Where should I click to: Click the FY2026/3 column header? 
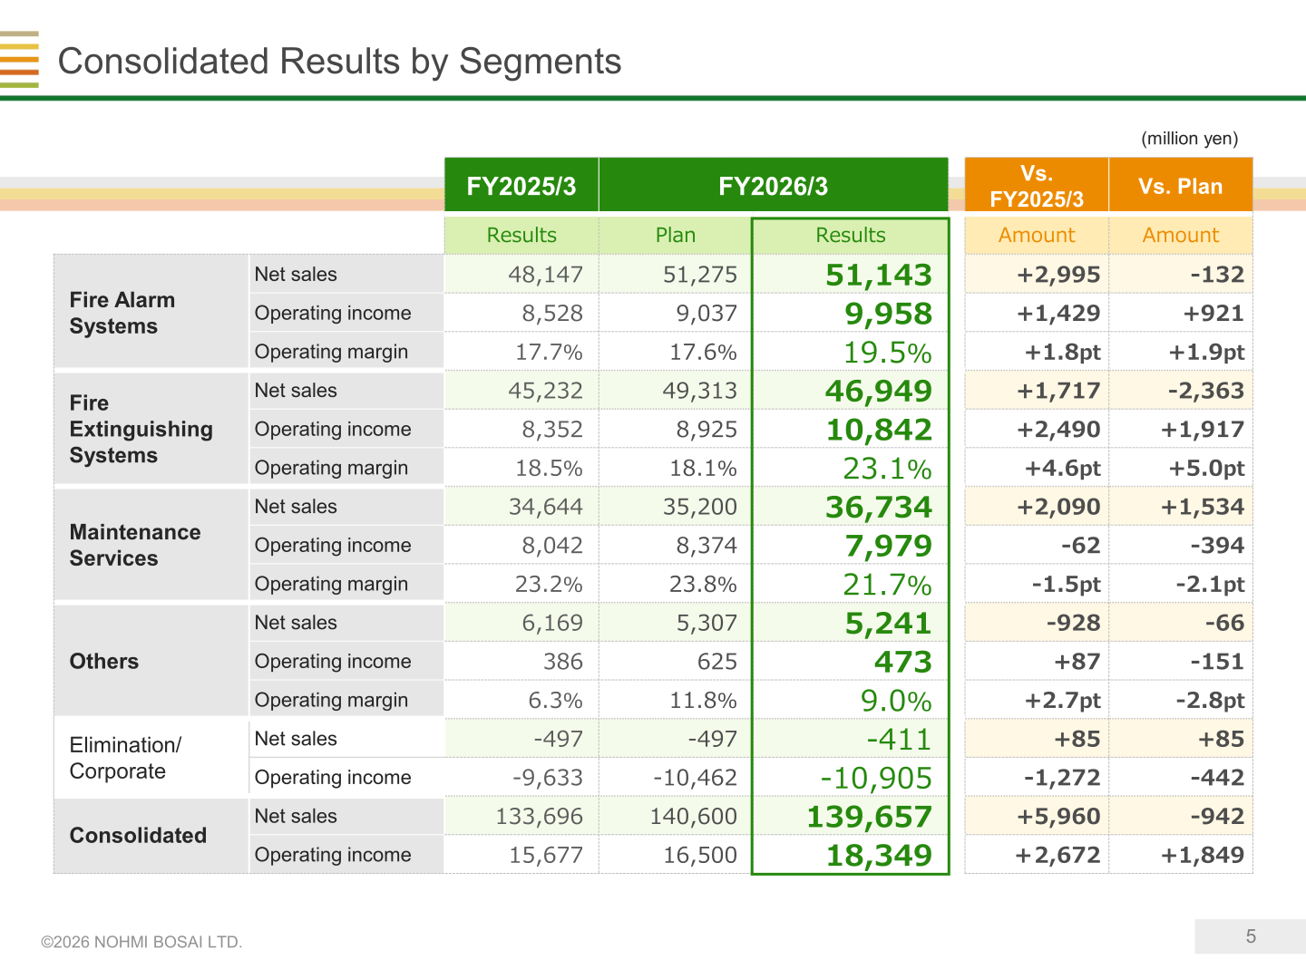(774, 186)
